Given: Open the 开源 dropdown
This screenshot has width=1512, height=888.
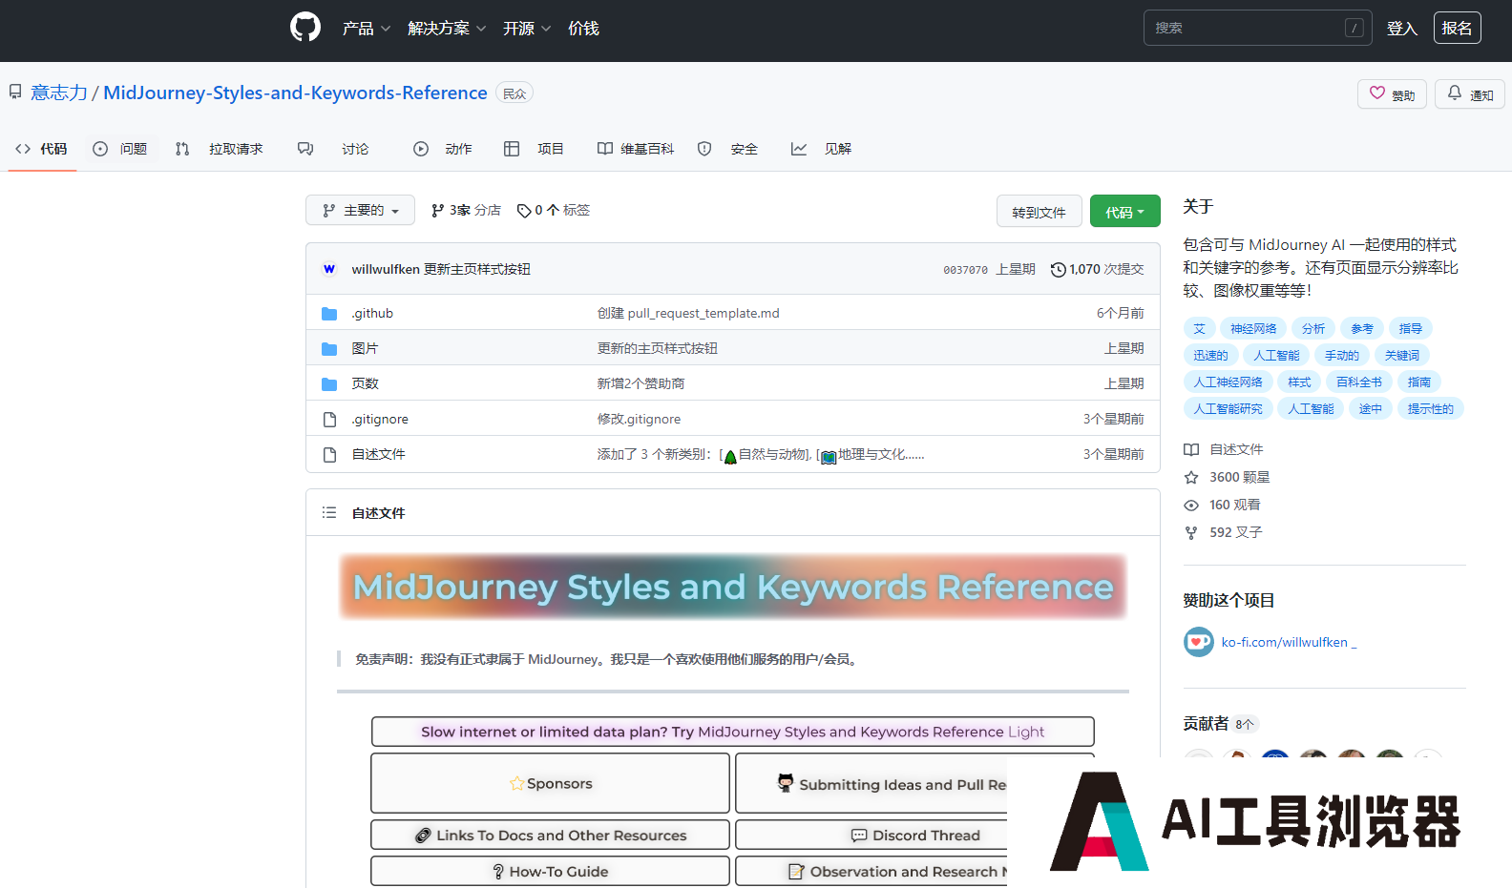Looking at the screenshot, I should tap(527, 29).
